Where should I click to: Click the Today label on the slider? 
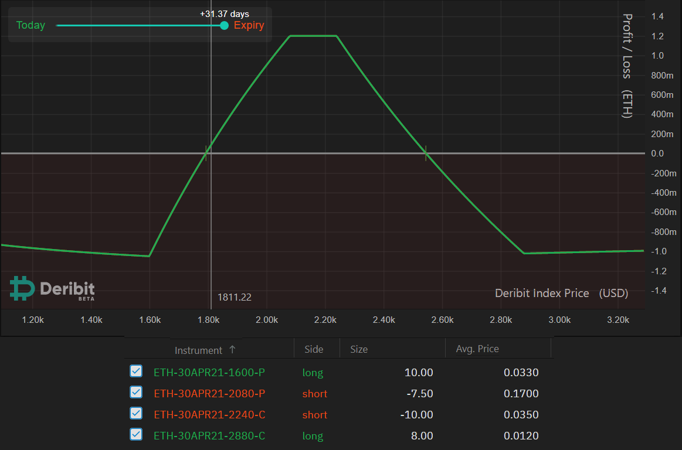pos(30,25)
